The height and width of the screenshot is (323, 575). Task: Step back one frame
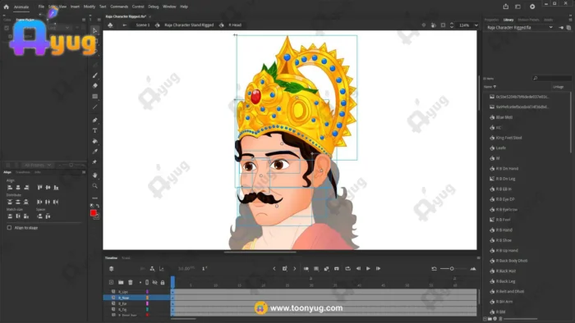pyautogui.click(x=358, y=269)
